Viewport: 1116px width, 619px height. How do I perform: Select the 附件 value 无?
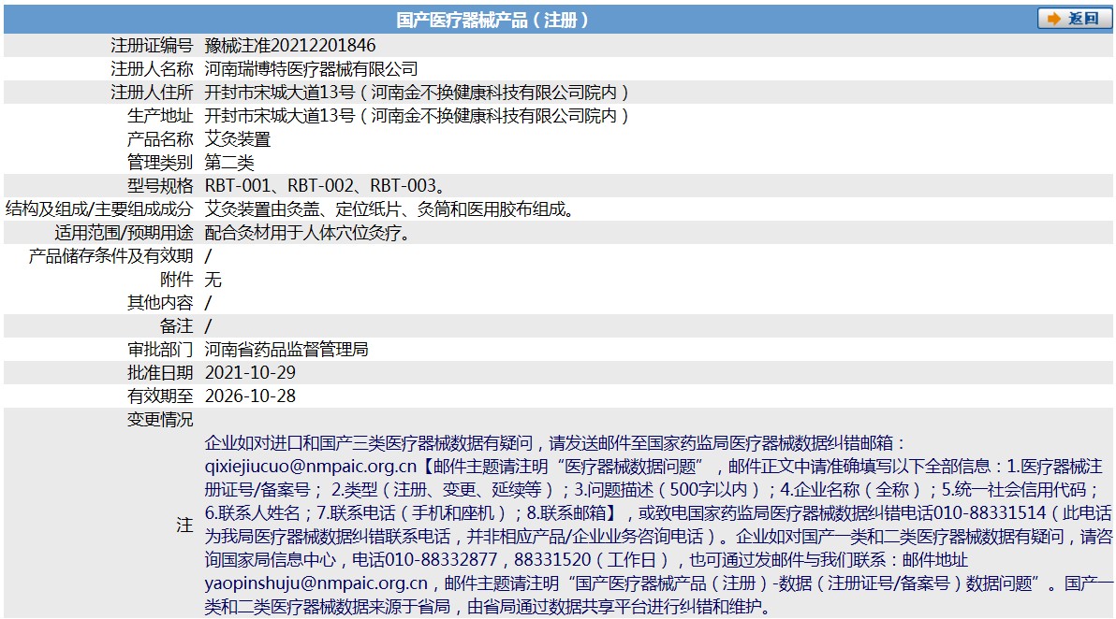213,280
